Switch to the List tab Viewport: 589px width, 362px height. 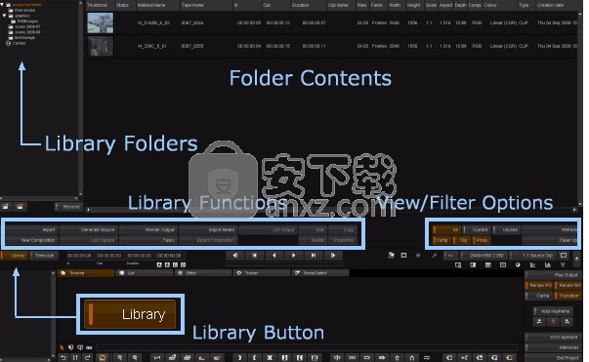tap(145, 273)
